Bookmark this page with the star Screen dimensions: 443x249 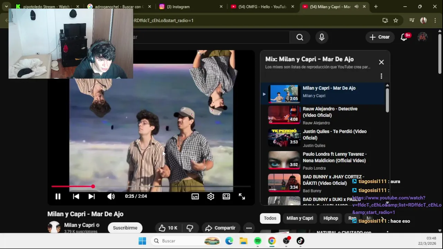[x=396, y=20]
